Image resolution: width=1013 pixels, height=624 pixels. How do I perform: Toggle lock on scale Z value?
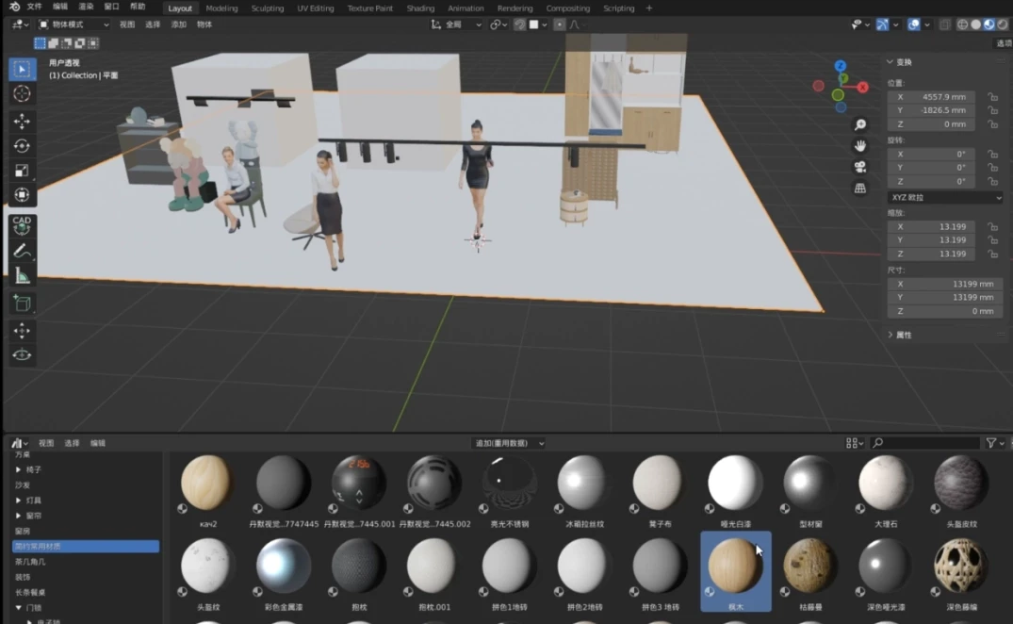tap(992, 255)
